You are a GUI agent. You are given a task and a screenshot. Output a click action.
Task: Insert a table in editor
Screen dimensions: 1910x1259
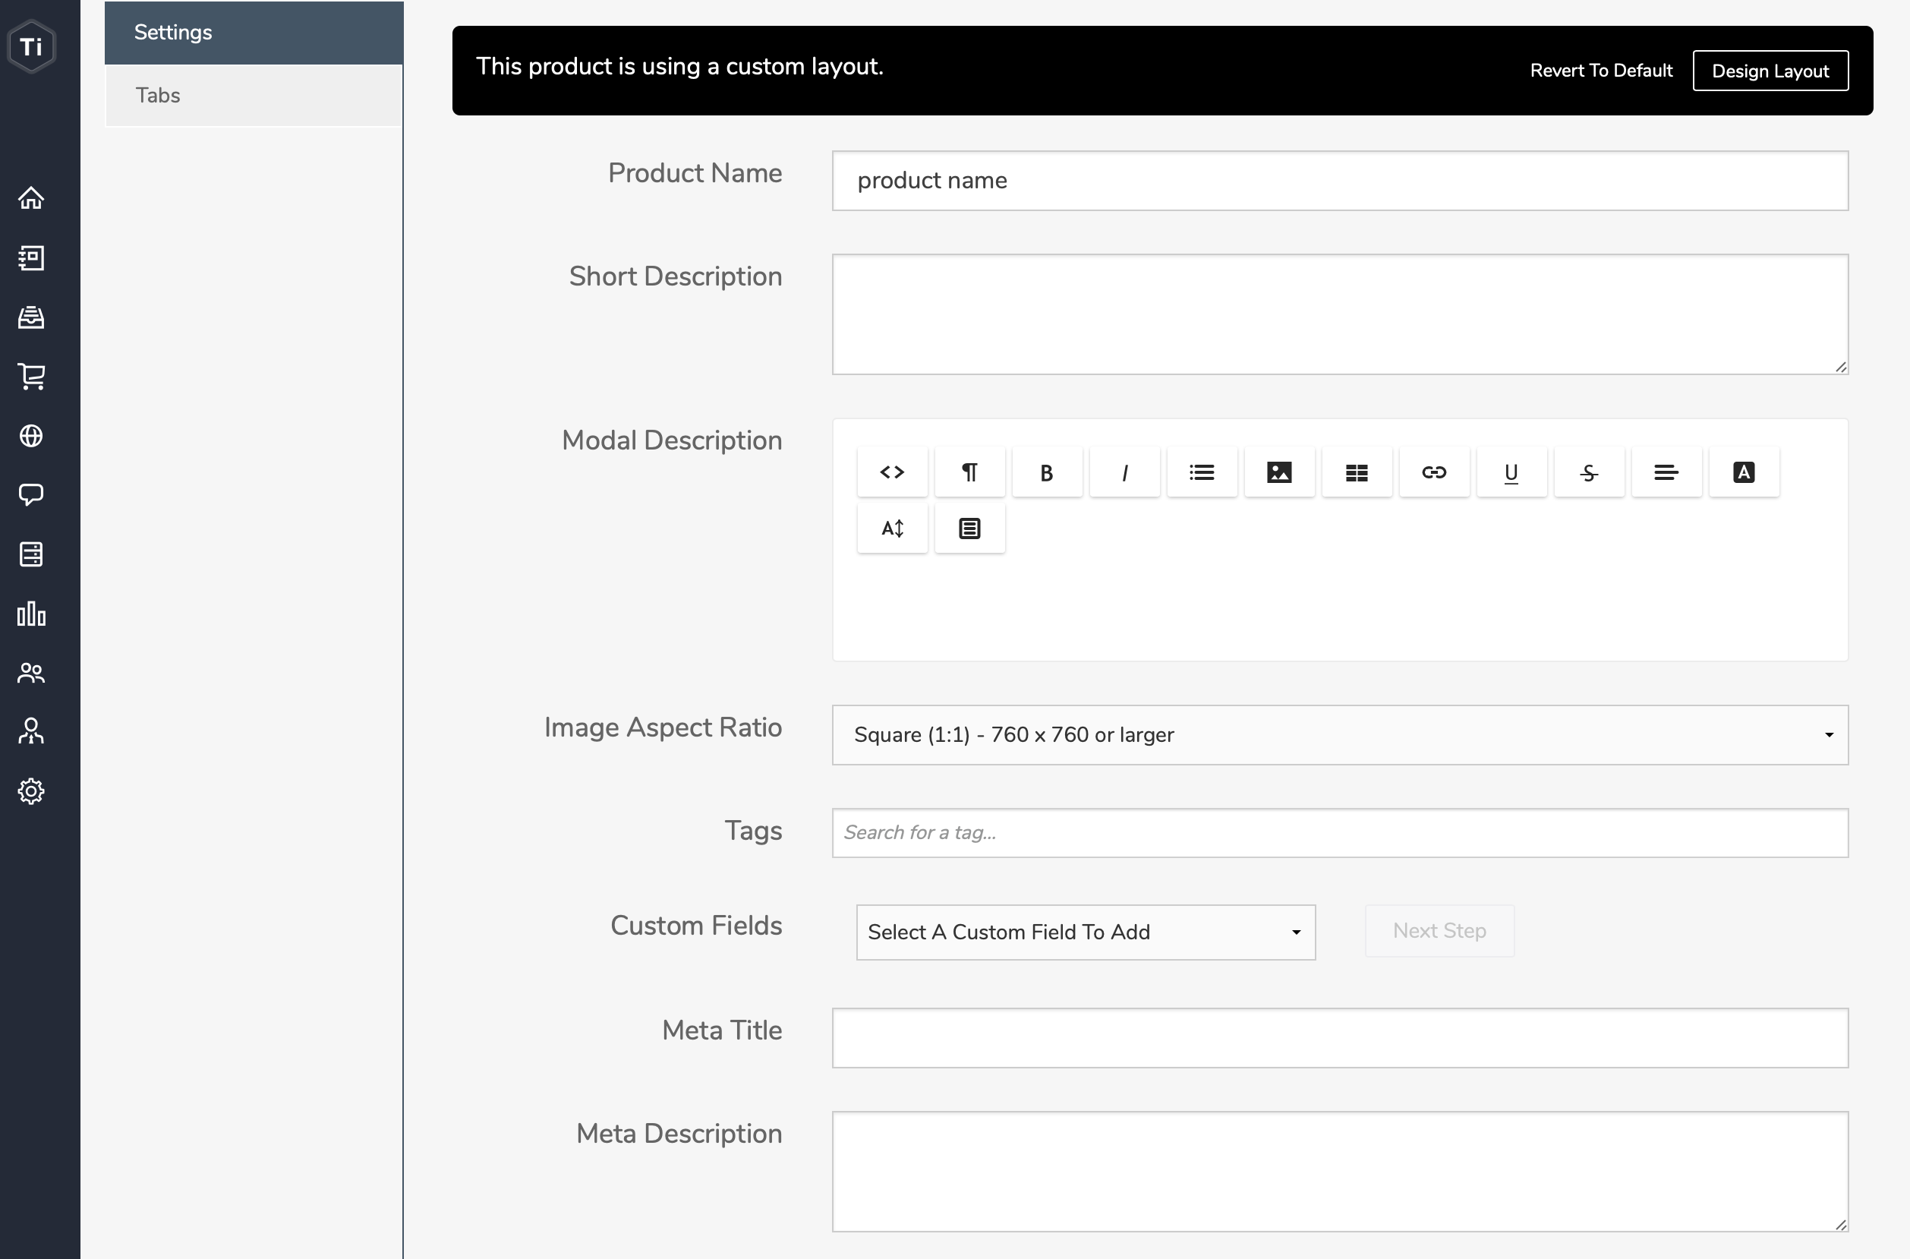pyautogui.click(x=1357, y=472)
